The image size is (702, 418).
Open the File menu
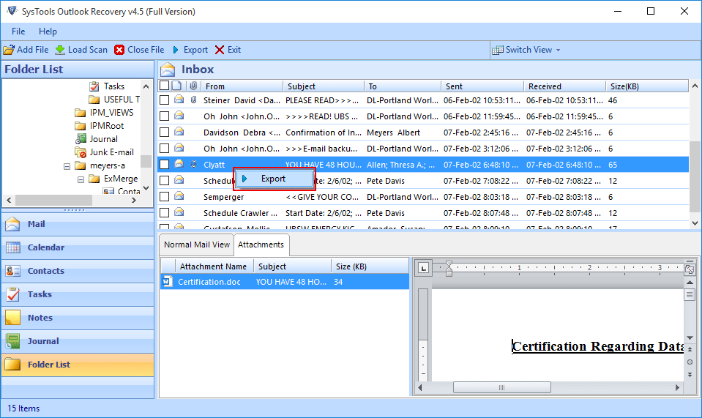click(x=18, y=31)
